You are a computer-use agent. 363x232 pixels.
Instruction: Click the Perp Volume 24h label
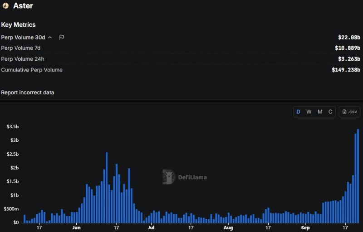[23, 59]
